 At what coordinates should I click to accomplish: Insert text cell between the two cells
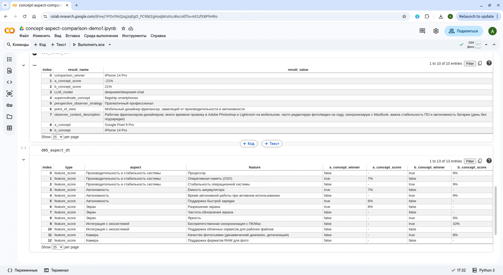click(x=272, y=144)
